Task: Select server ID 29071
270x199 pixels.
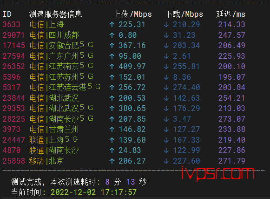Action: (13, 35)
